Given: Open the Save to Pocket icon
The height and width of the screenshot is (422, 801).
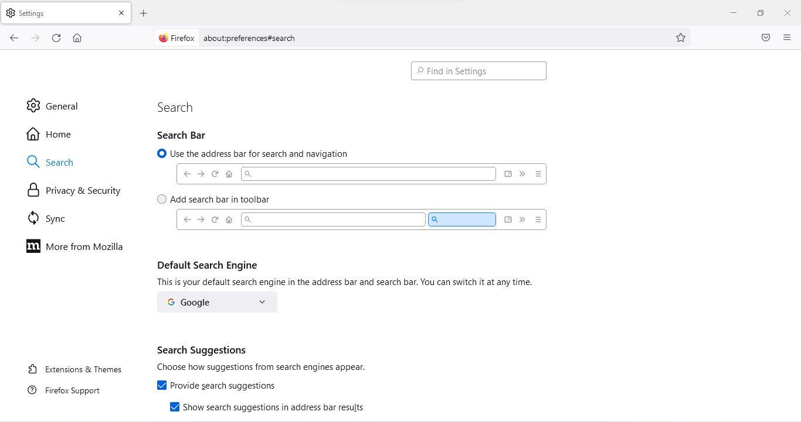Looking at the screenshot, I should (x=765, y=38).
